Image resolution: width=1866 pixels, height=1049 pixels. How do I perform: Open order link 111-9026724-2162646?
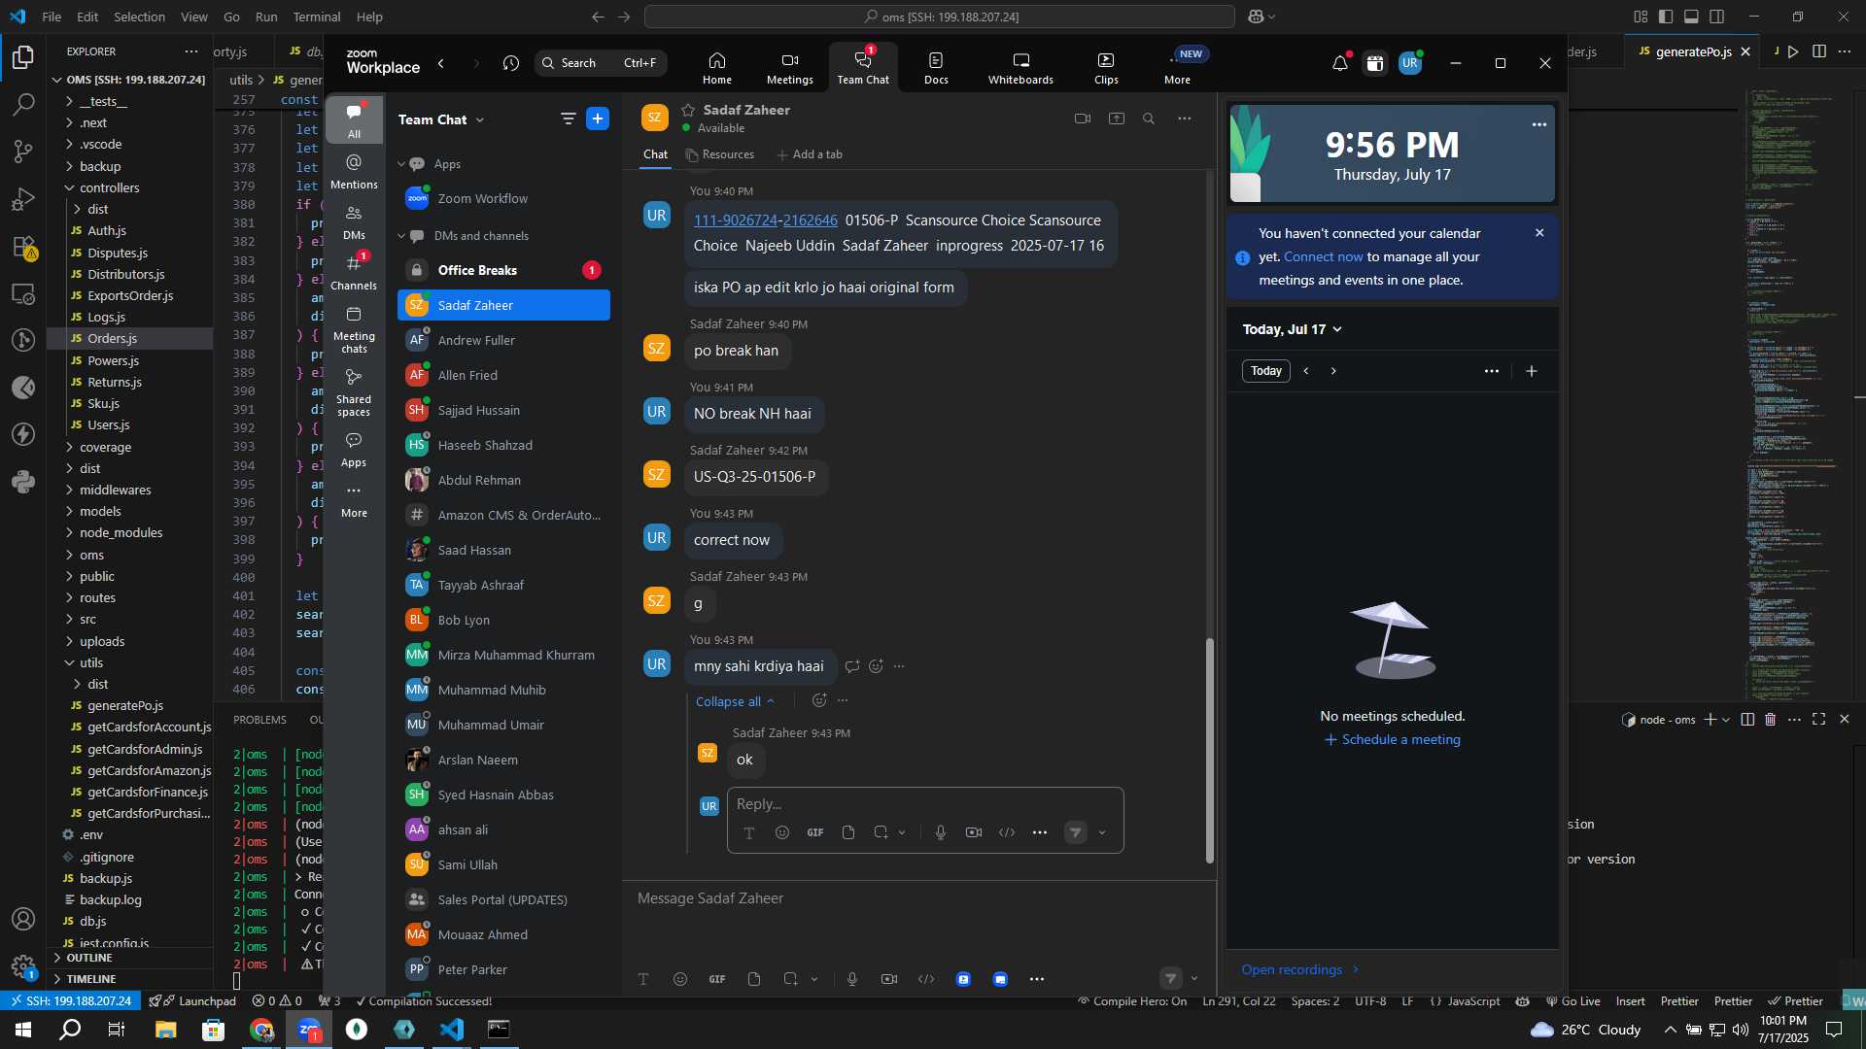pos(765,220)
